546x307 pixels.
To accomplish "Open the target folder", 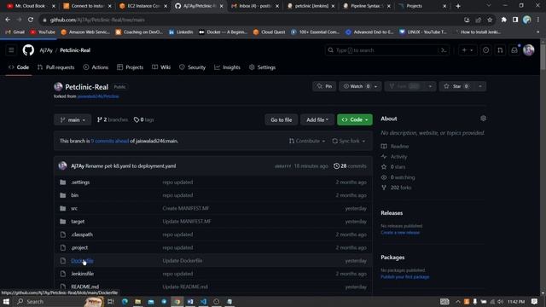I will tap(78, 222).
